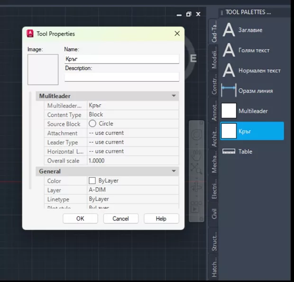
Task: Collapse the General properties section
Action: [174, 172]
